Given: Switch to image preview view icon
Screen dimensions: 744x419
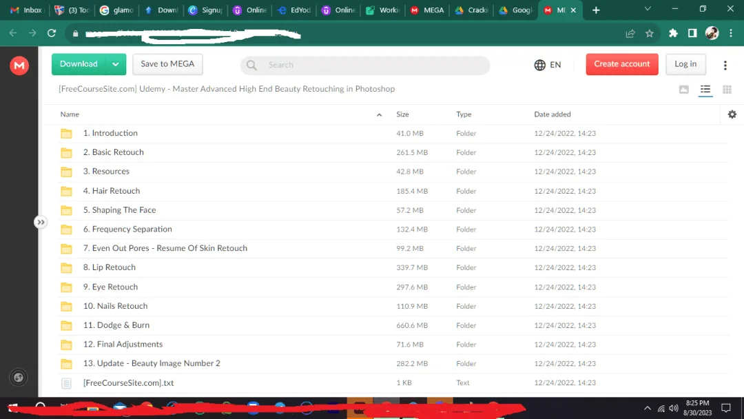Looking at the screenshot, I should click(684, 89).
